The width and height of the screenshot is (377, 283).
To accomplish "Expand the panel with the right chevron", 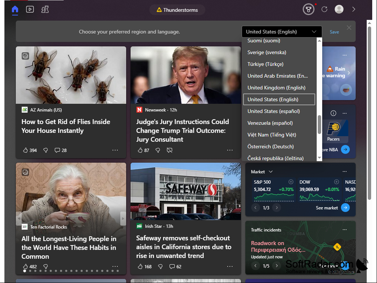I will [354, 10].
